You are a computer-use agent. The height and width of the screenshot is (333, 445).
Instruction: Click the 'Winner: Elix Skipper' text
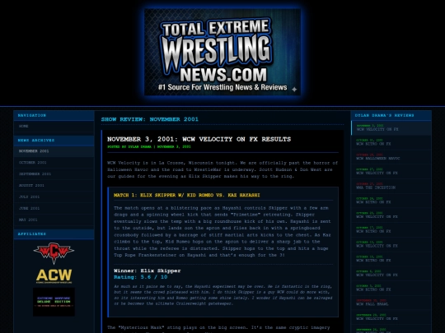pyautogui.click(x=147, y=271)
